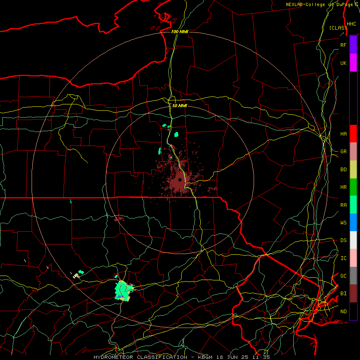Click the 'WS' legend label

(x=343, y=223)
